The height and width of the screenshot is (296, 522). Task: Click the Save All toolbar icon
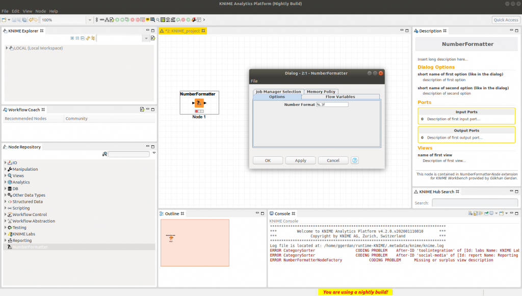(x=24, y=20)
